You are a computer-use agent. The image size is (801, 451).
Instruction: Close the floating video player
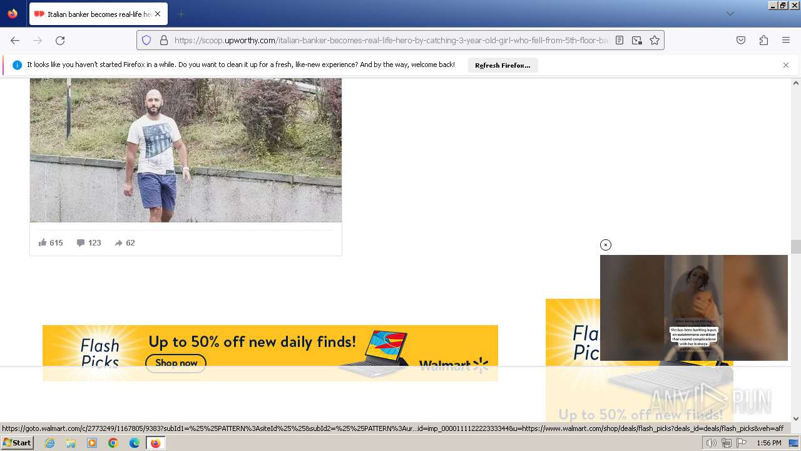coord(606,245)
